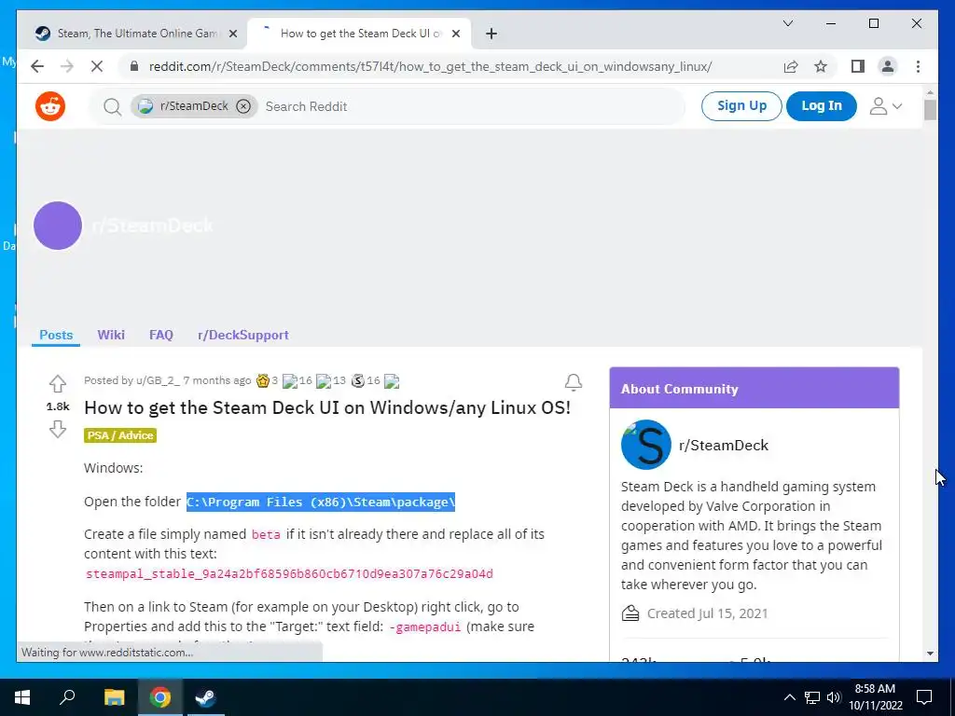Image resolution: width=955 pixels, height=716 pixels.
Task: Bookmark this page with the star
Action: click(821, 66)
